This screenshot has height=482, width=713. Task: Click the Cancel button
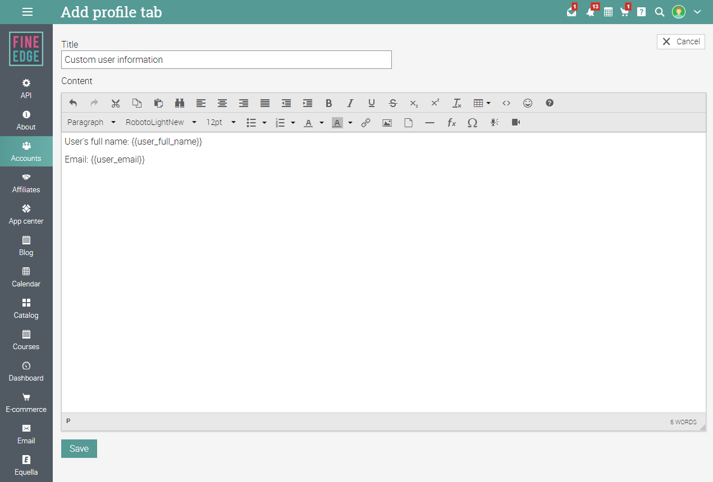pos(681,41)
